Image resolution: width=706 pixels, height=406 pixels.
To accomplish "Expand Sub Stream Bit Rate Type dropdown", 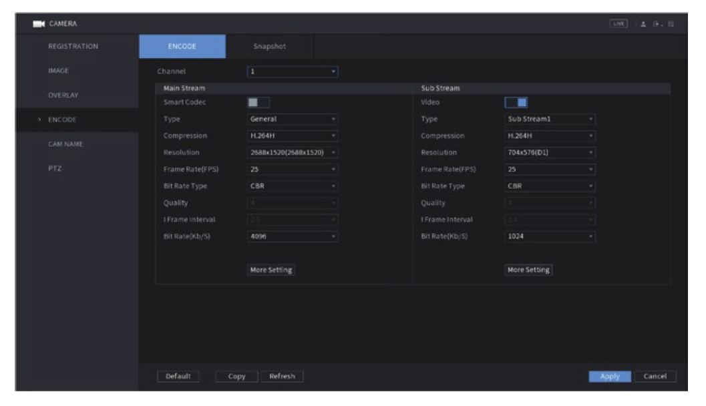I will click(550, 186).
